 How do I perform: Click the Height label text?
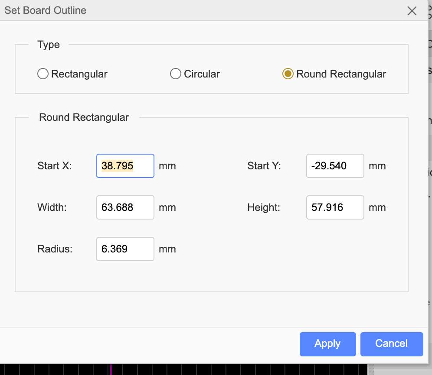click(264, 207)
